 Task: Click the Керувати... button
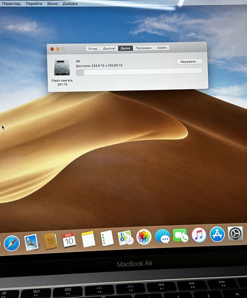[x=190, y=61]
